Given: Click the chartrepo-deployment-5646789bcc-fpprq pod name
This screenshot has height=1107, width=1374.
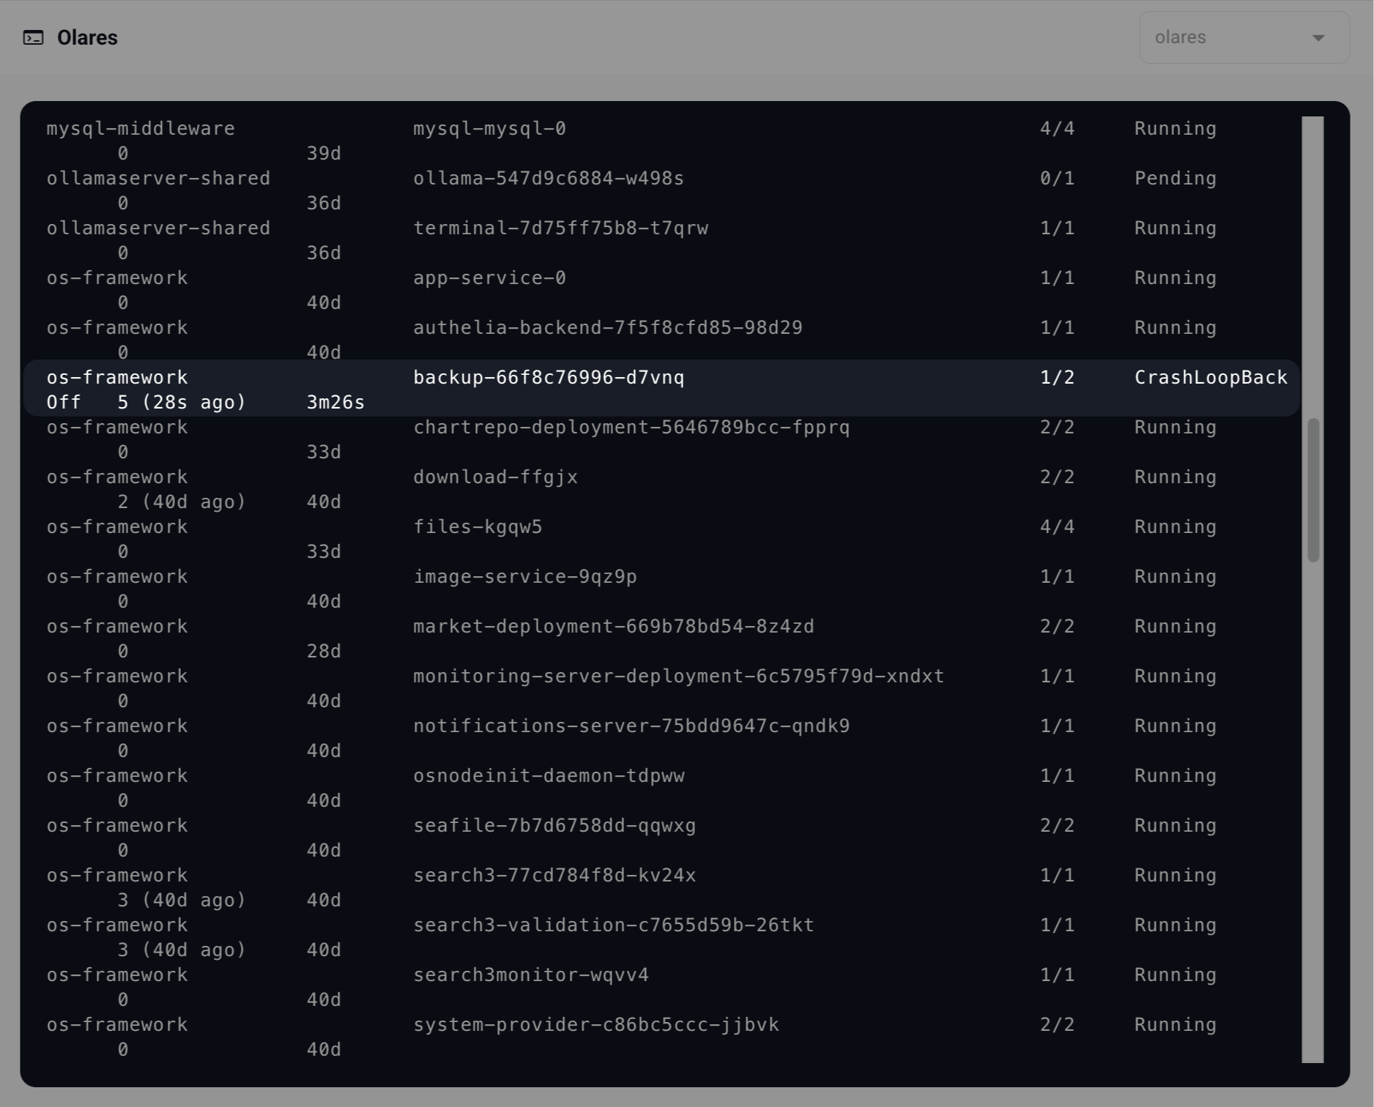Looking at the screenshot, I should click(631, 427).
